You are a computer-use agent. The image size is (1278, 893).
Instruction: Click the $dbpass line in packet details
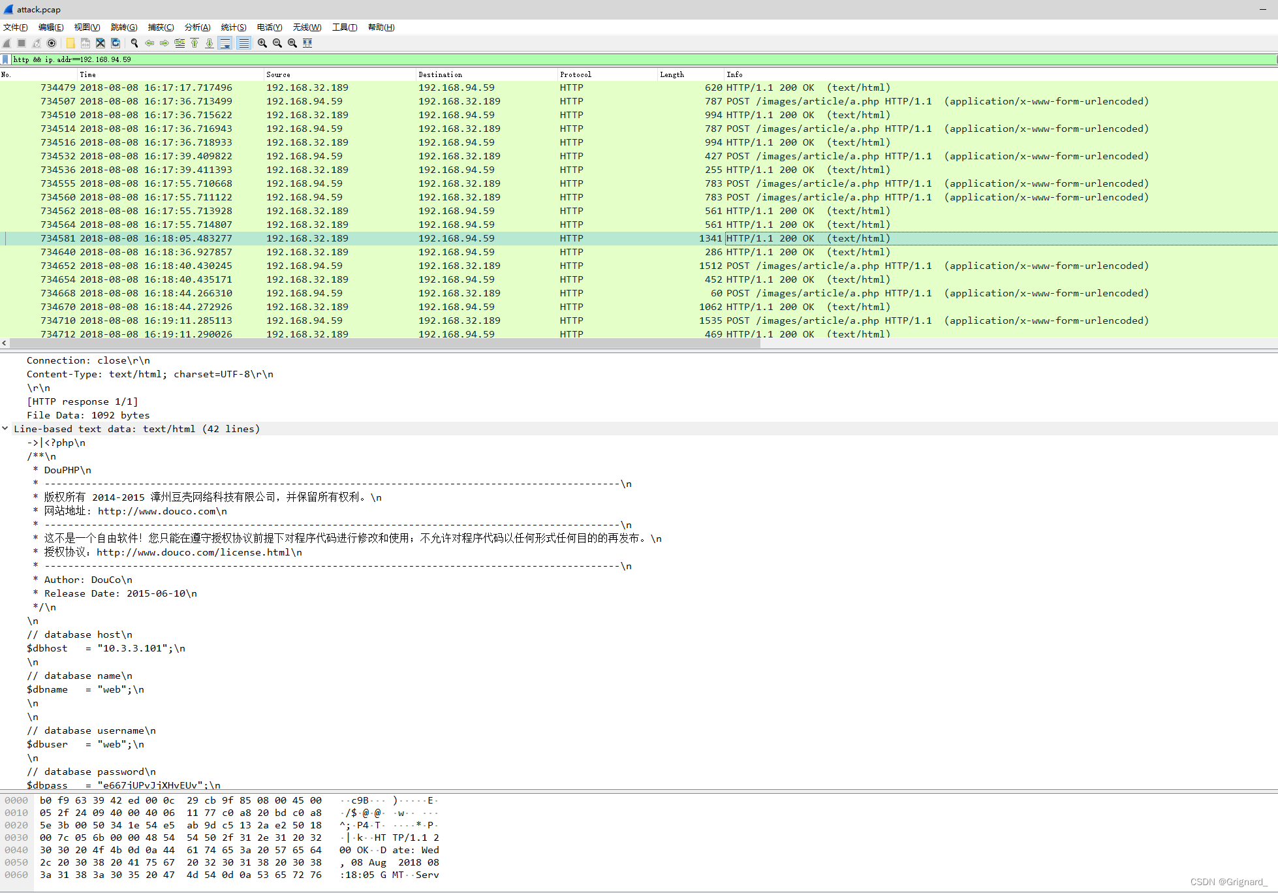coord(123,785)
